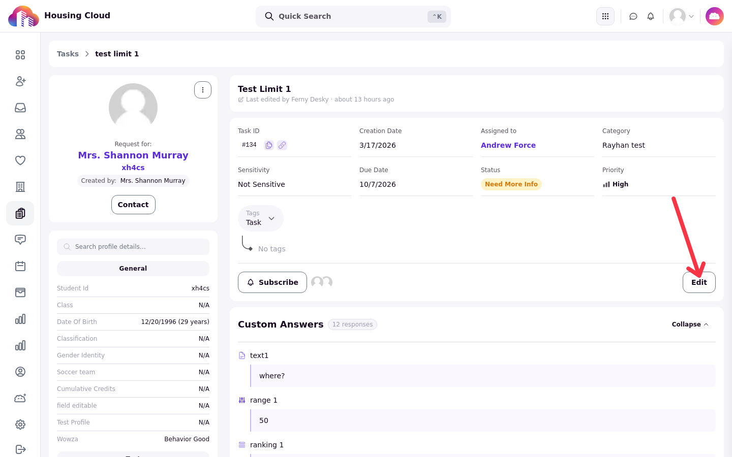Open the settings gear sidebar icon
732x457 pixels.
(x=20, y=425)
